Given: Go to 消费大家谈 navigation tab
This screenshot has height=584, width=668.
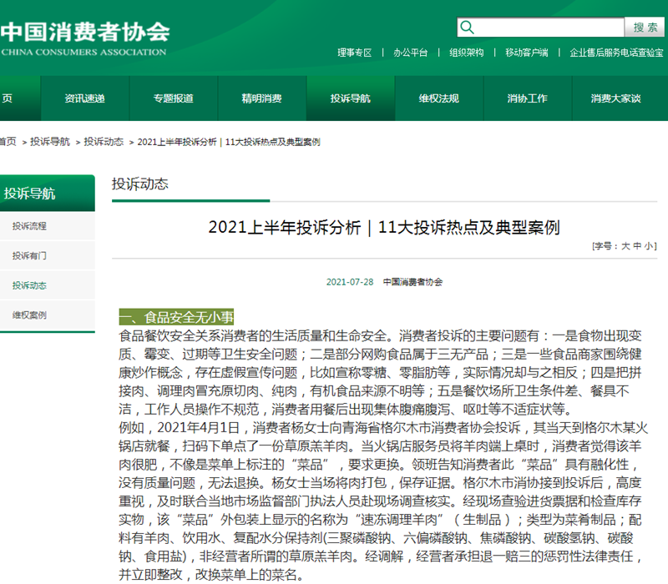Looking at the screenshot, I should (x=616, y=98).
